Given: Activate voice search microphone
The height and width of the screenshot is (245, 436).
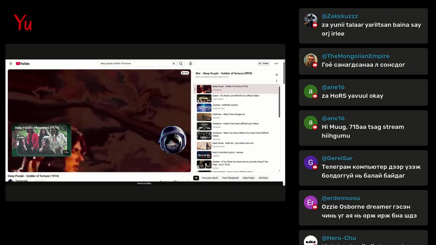Looking at the screenshot, I should tap(190, 64).
